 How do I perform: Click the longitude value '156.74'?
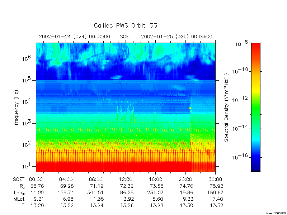coord(66,192)
